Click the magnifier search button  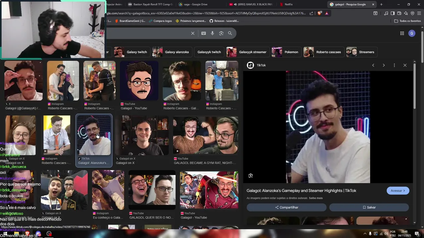(x=230, y=33)
